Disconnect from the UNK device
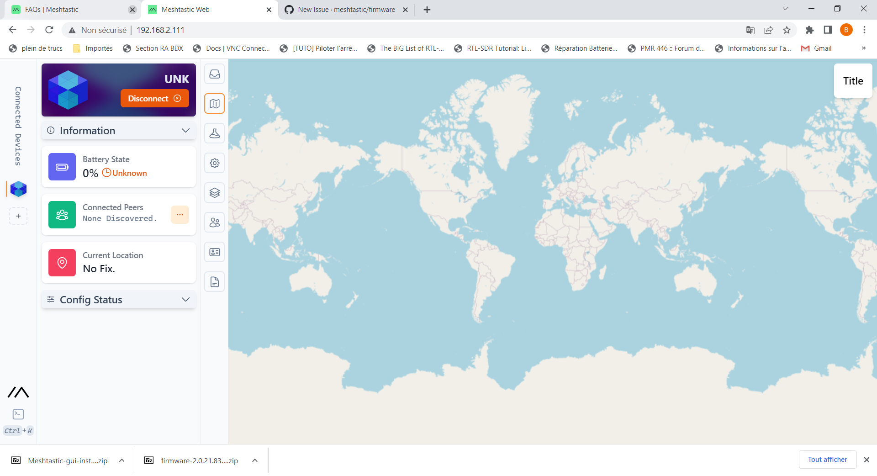Viewport: 877px width, 476px height. pos(154,99)
